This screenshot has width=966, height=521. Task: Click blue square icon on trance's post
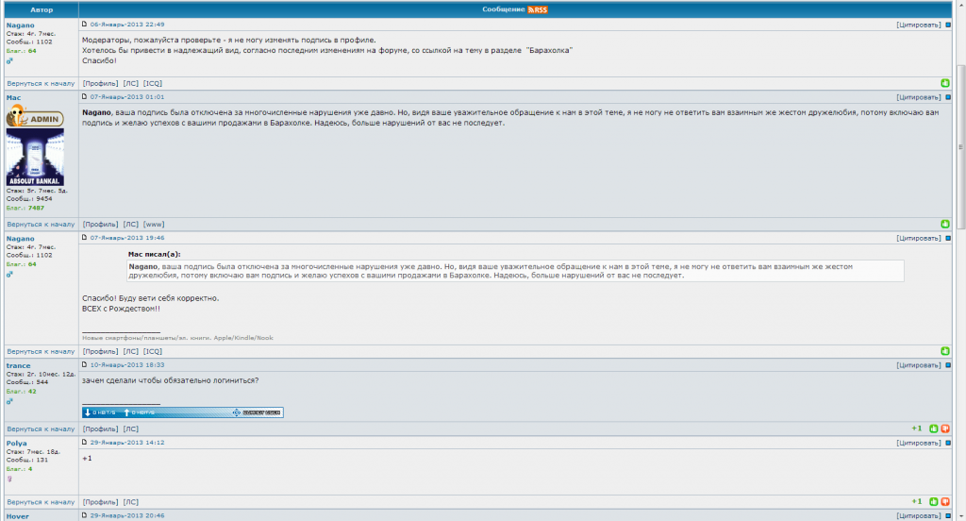[x=948, y=365]
